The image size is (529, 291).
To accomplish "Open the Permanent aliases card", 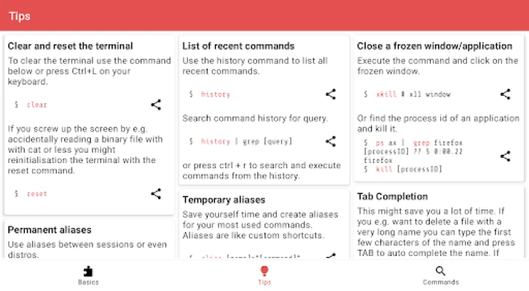I will tap(54, 230).
